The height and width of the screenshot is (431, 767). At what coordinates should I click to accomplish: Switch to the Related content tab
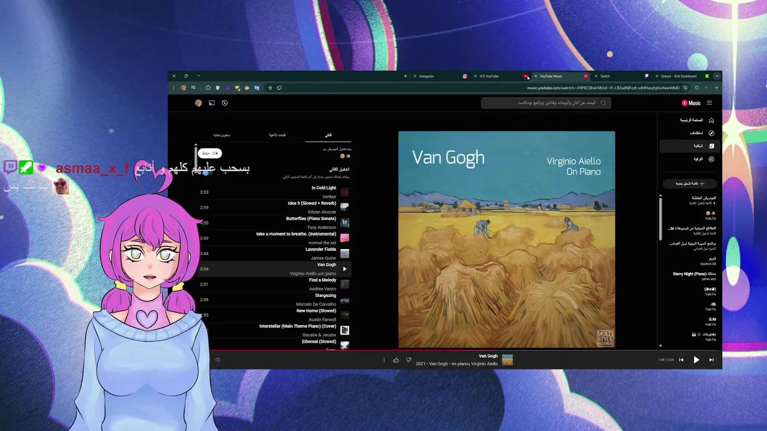[222, 135]
